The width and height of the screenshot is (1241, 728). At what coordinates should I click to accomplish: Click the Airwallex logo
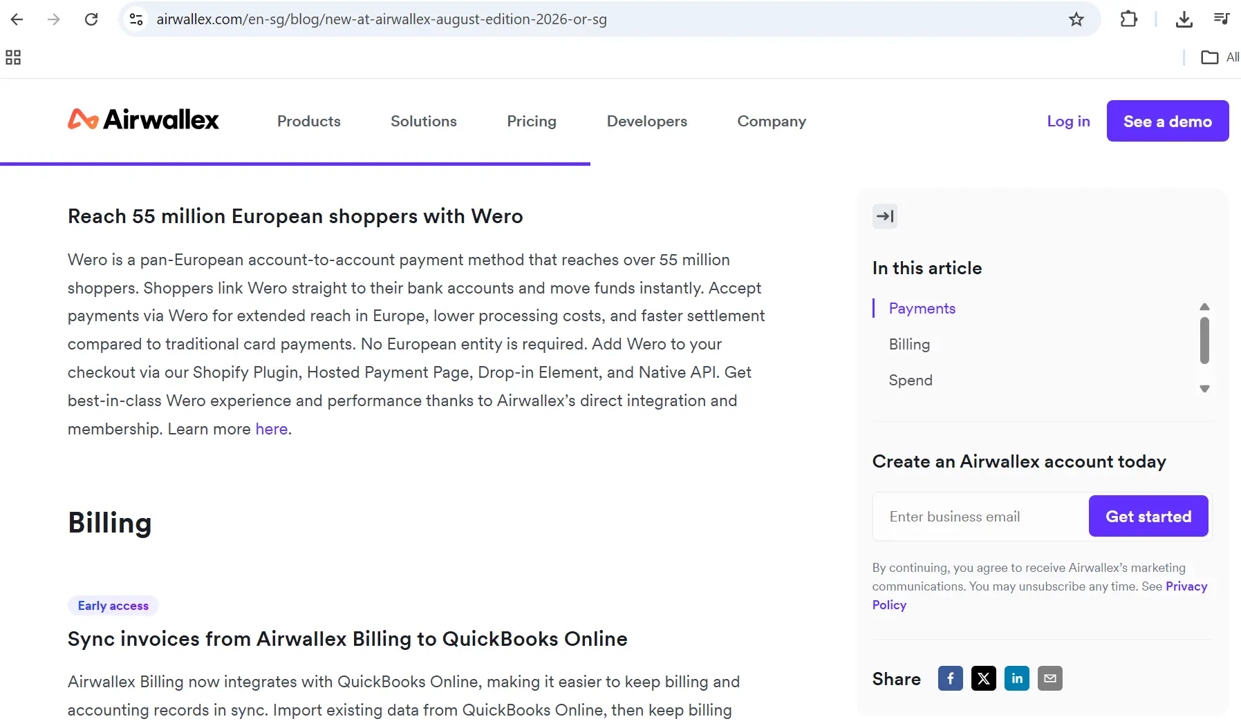(143, 120)
